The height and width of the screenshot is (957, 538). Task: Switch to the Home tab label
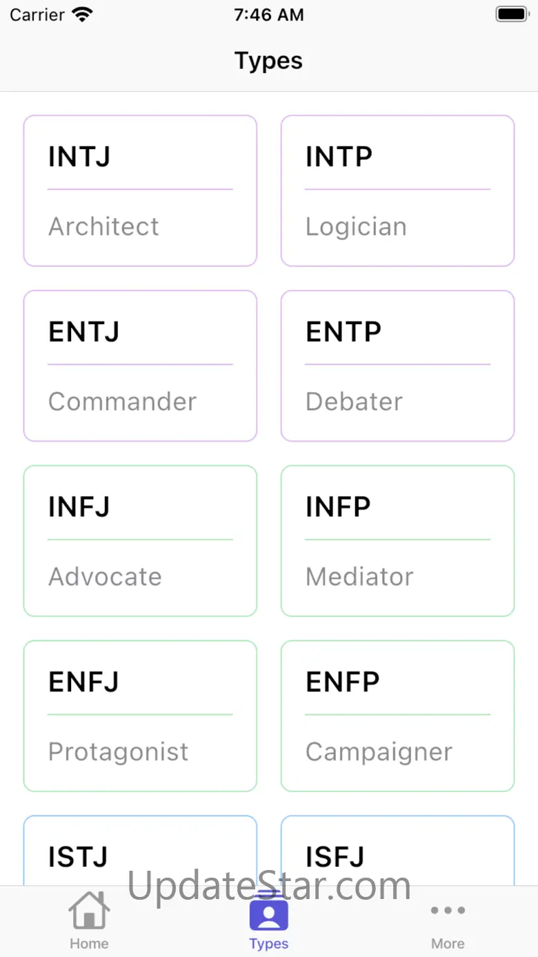click(x=89, y=943)
